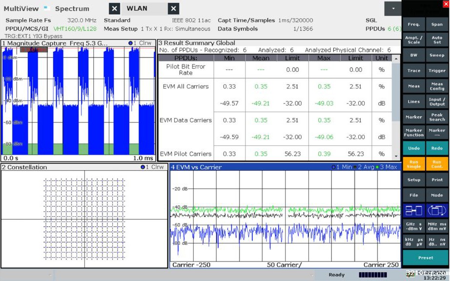The height and width of the screenshot is (281, 450).
Task: Select the WLAN tab
Action: [137, 9]
